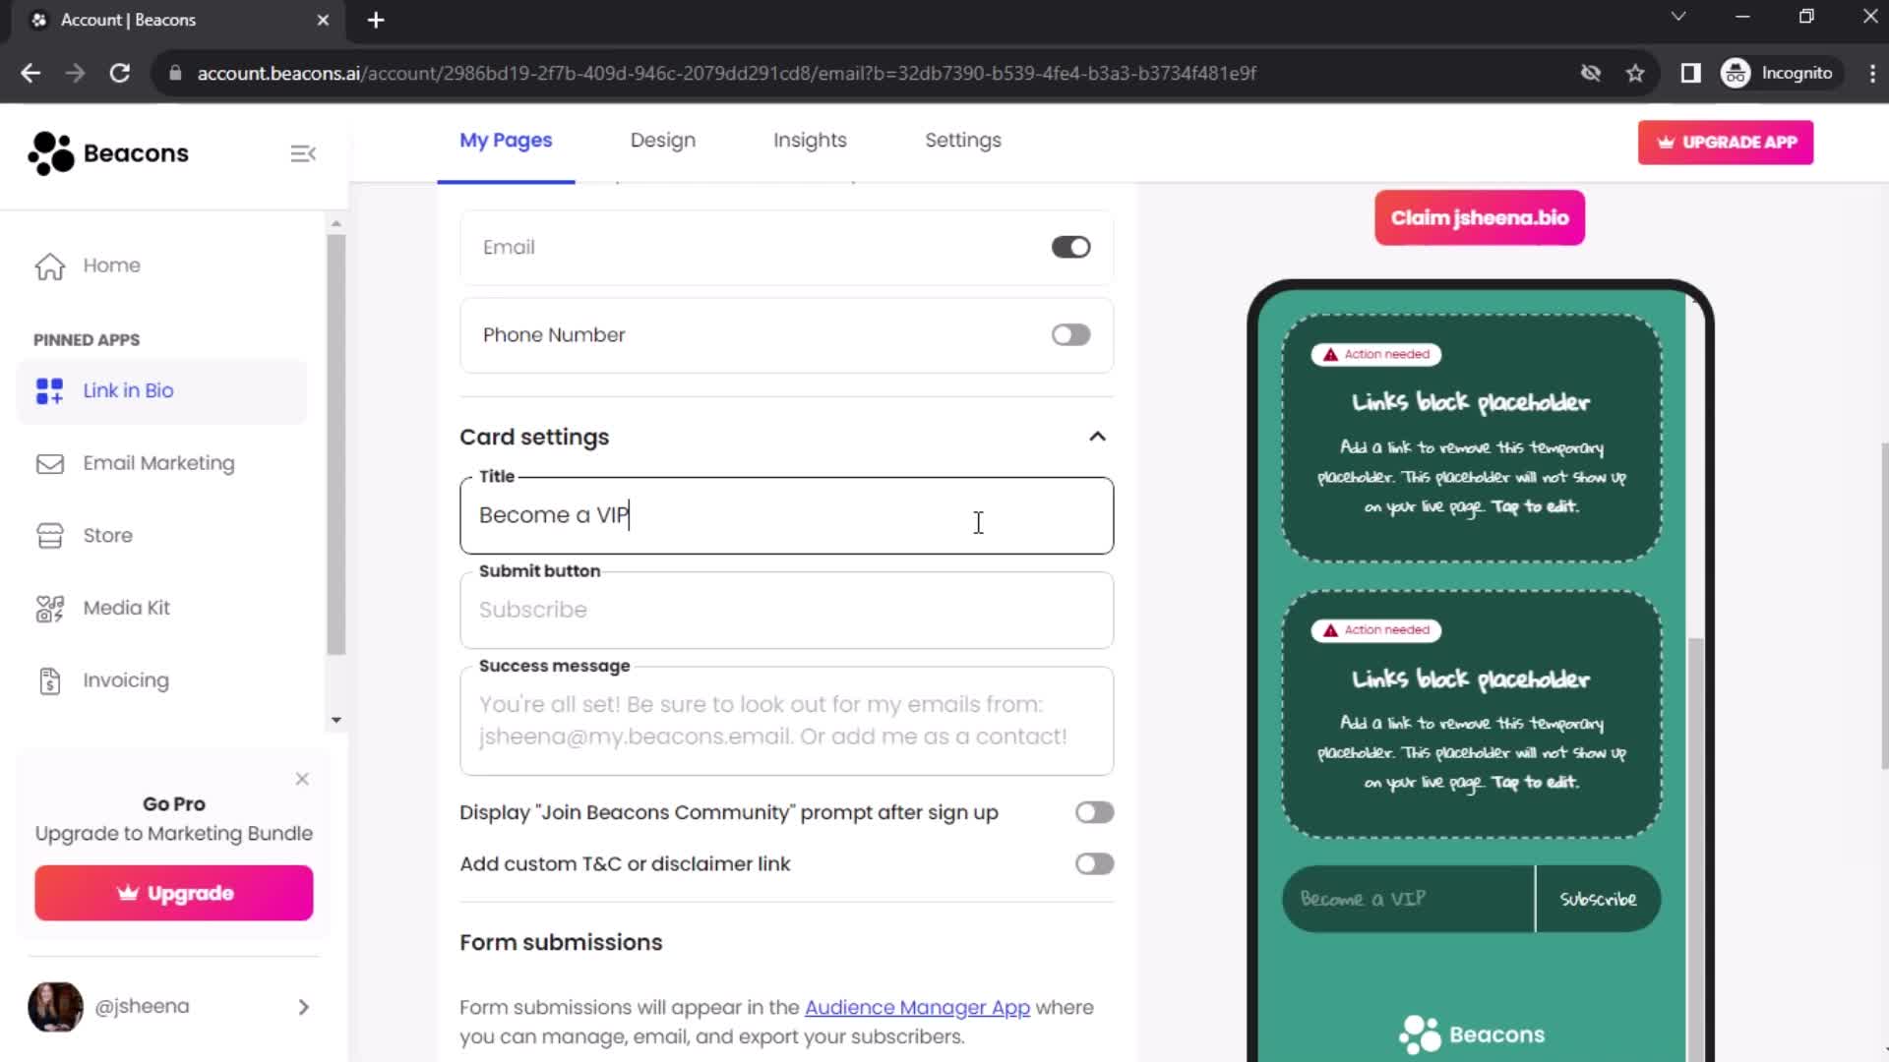Navigate to Link in Bio

coord(127,390)
